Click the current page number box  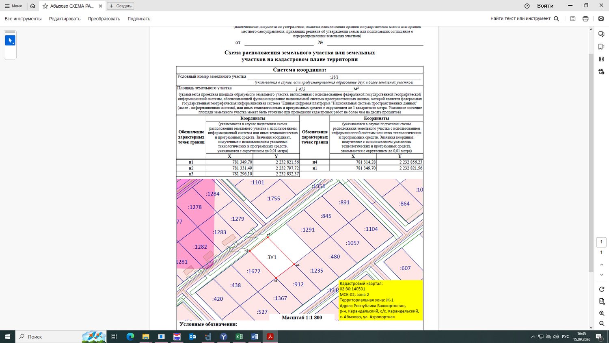click(x=601, y=242)
